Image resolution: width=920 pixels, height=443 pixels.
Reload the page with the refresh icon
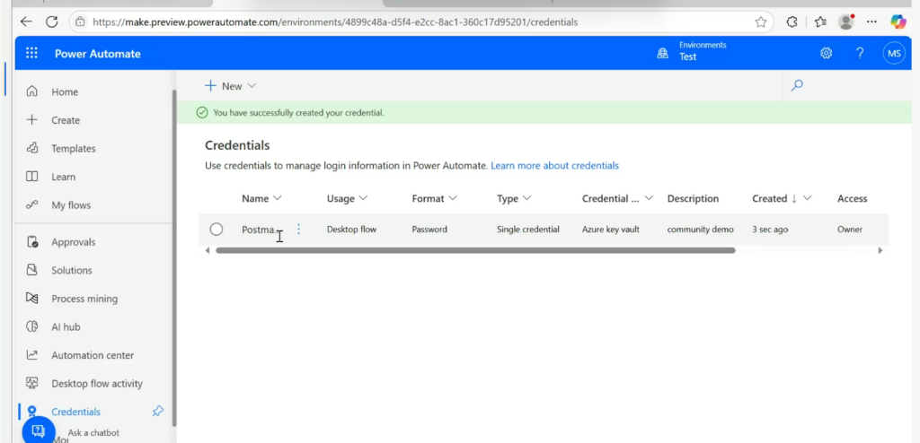pyautogui.click(x=51, y=22)
